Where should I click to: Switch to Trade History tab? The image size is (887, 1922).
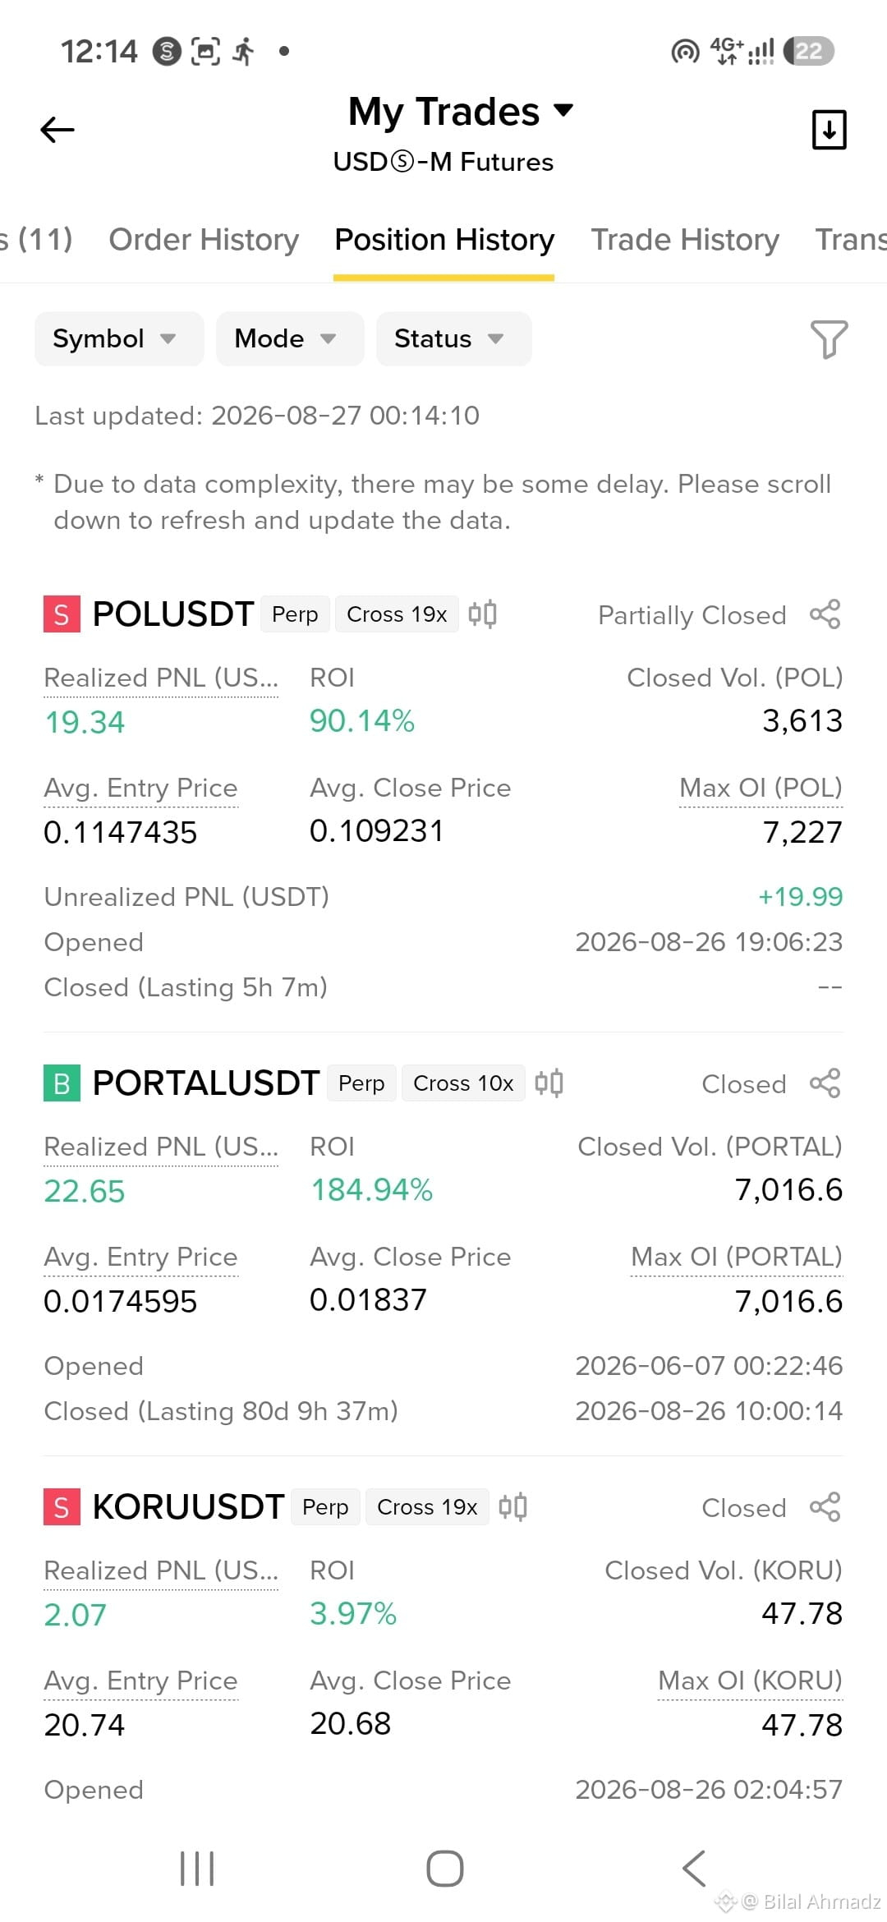pyautogui.click(x=685, y=240)
